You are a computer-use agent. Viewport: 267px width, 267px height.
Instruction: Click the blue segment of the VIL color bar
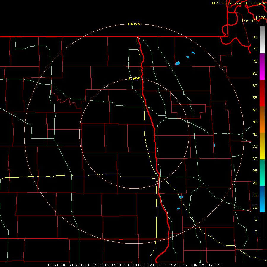[262, 199]
